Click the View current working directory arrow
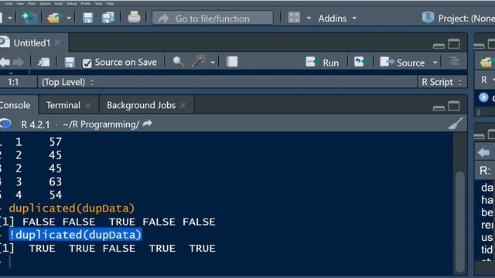Viewport: 495px width, 278px height. point(147,124)
